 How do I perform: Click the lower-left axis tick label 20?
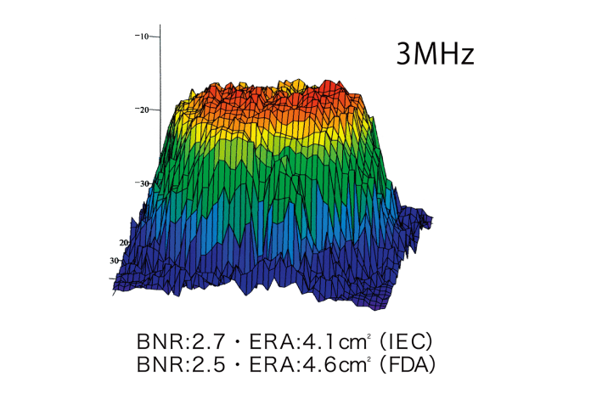pos(123,243)
